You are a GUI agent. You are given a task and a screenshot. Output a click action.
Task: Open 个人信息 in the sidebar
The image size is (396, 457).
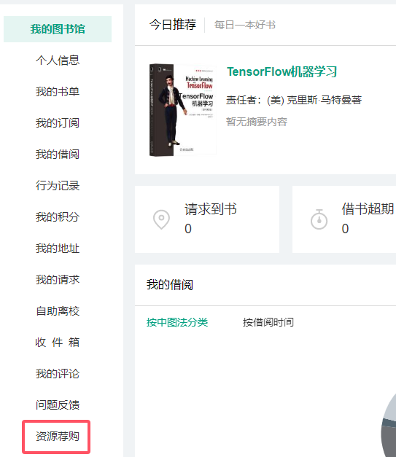58,60
